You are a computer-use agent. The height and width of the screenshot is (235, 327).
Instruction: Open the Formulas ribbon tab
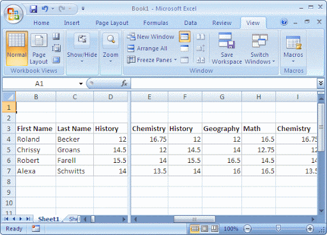(x=156, y=23)
